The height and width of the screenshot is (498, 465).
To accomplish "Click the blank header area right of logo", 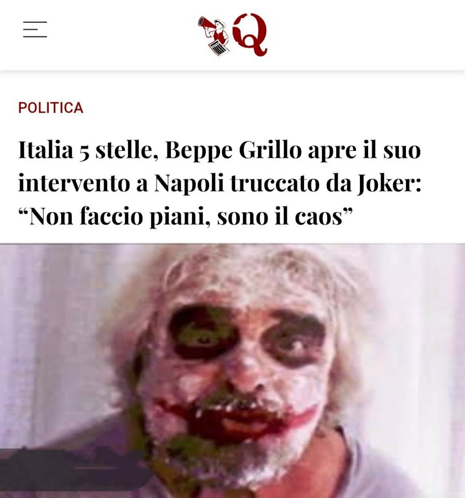I will (x=365, y=35).
